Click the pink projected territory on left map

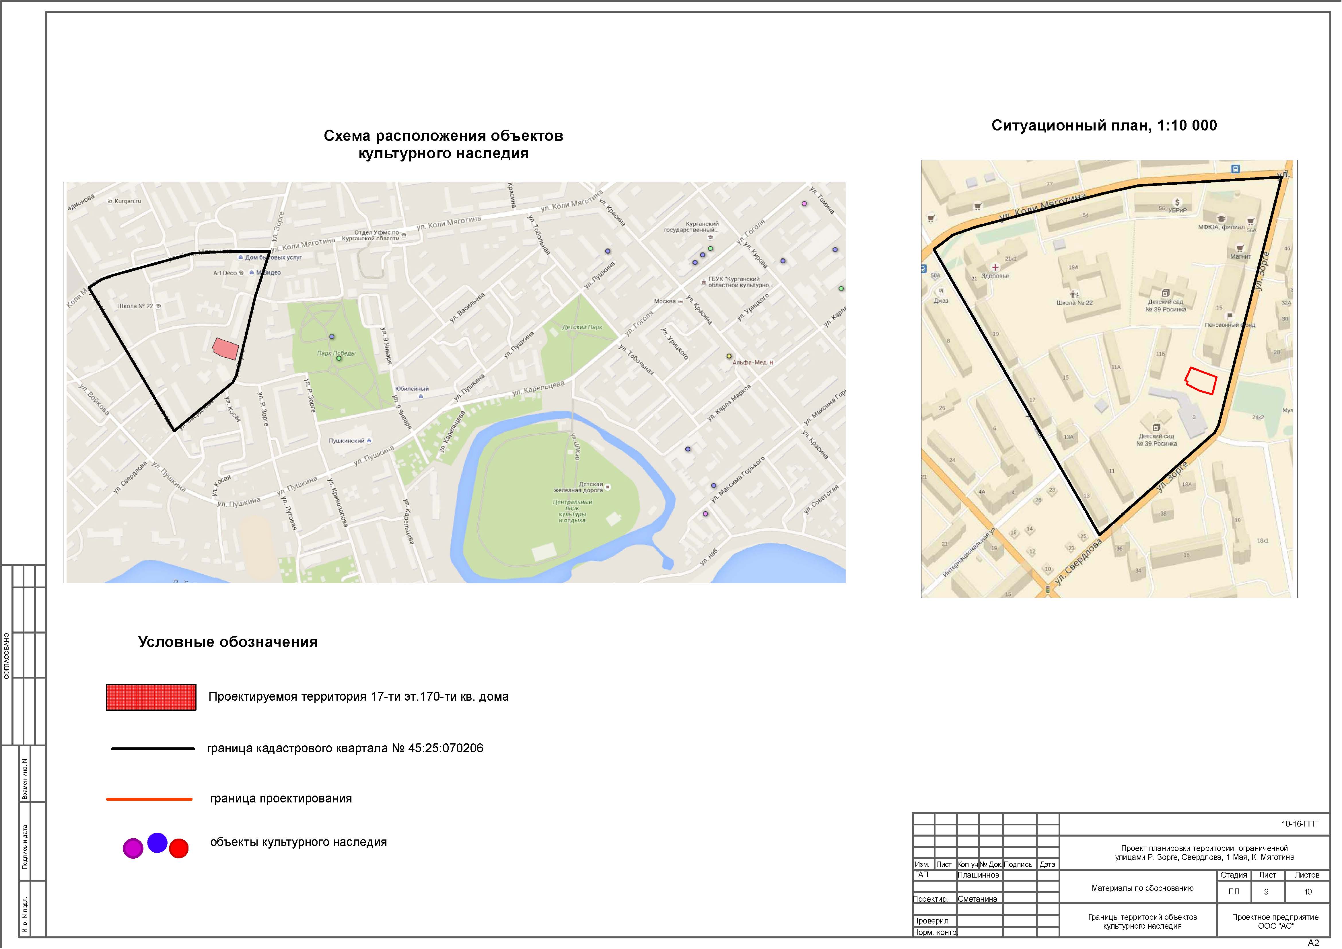pos(225,348)
